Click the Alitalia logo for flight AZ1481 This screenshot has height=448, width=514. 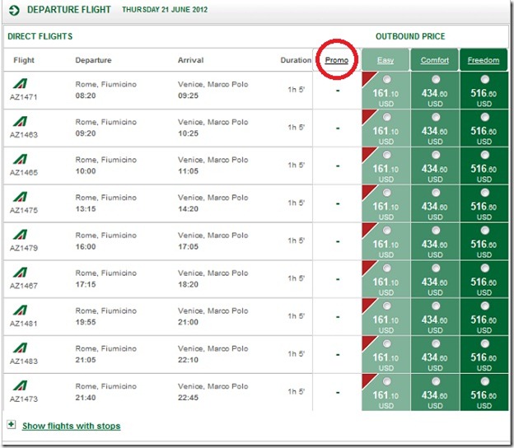pyautogui.click(x=21, y=310)
